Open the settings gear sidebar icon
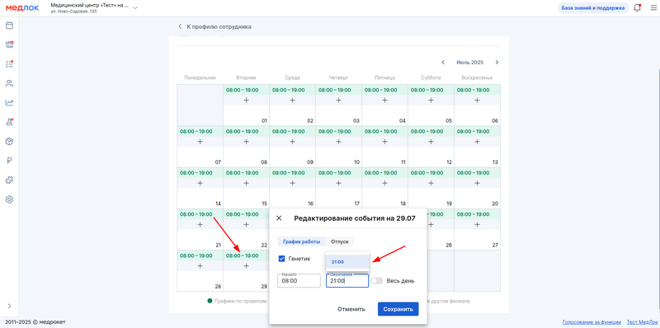660x328 pixels. click(9, 199)
